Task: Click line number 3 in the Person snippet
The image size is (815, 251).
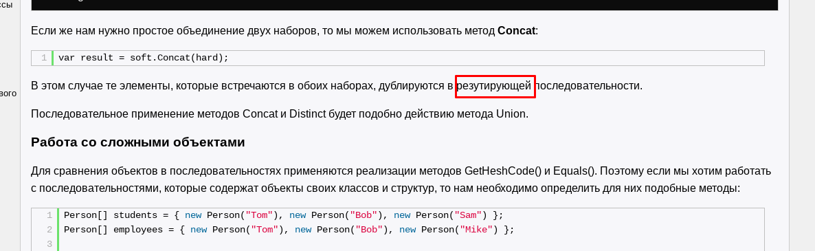Action: 49,244
